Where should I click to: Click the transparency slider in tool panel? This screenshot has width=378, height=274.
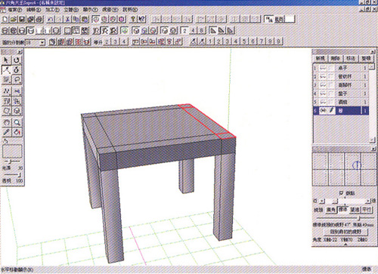point(11,175)
